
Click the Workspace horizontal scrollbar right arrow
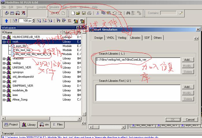click(80, 118)
